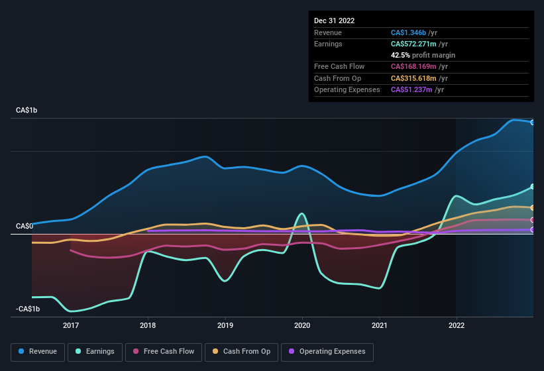Click the 2020 x-axis label
This screenshot has width=544, height=371.
pos(302,325)
